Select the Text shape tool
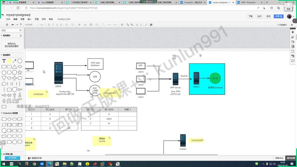 [4, 61]
